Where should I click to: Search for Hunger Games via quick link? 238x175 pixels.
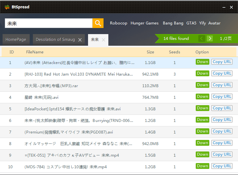coord(144,23)
